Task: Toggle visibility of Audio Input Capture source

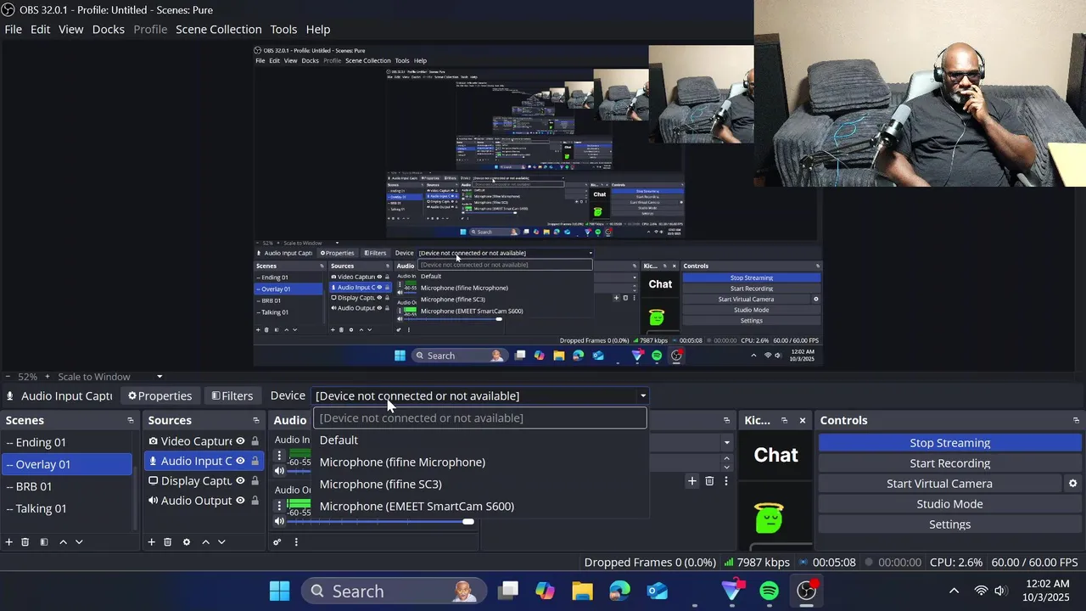Action: 240,461
